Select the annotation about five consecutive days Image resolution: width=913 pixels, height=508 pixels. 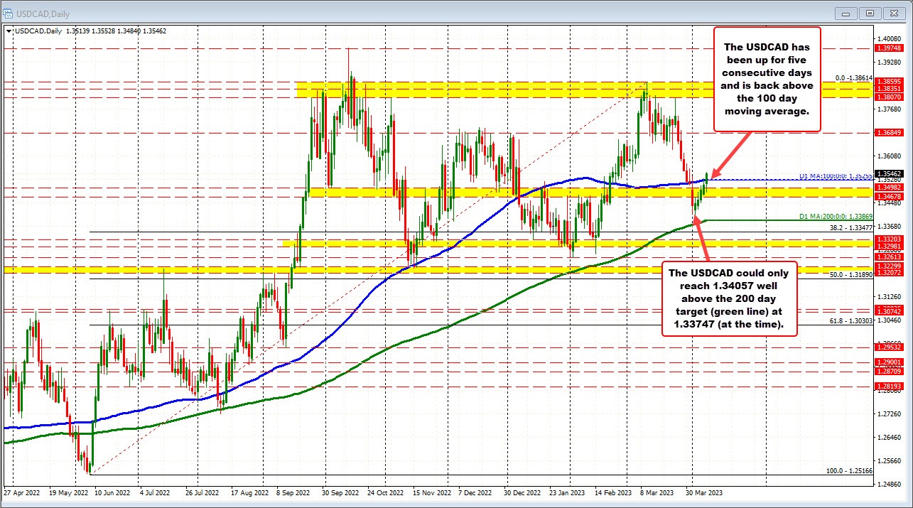pos(767,78)
